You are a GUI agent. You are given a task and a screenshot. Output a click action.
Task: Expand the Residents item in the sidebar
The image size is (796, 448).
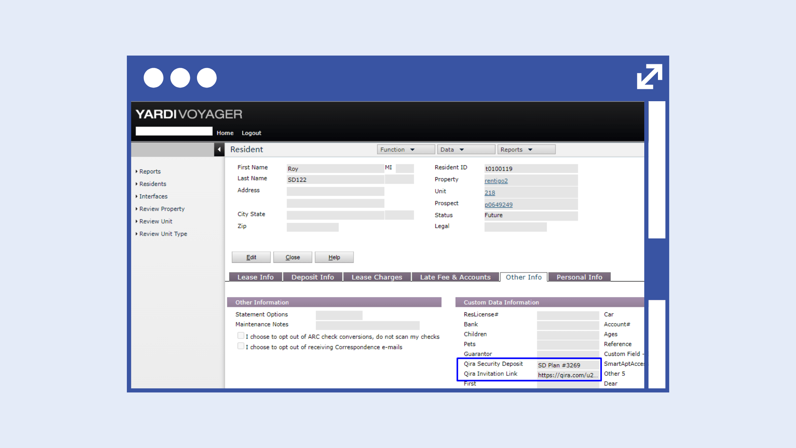[153, 184]
